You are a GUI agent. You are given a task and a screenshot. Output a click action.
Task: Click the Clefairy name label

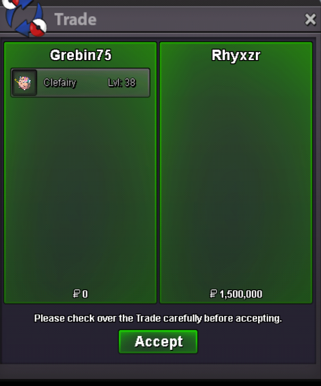click(60, 83)
